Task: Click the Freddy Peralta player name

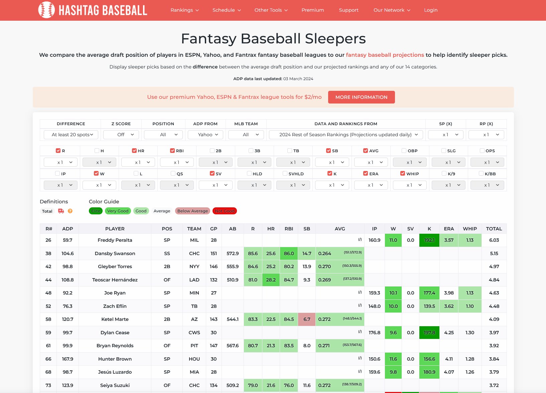Action: (115, 240)
